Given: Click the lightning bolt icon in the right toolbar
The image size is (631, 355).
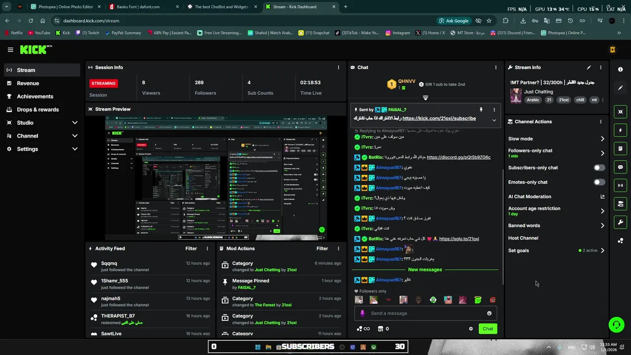Looking at the screenshot, I should click(x=620, y=130).
